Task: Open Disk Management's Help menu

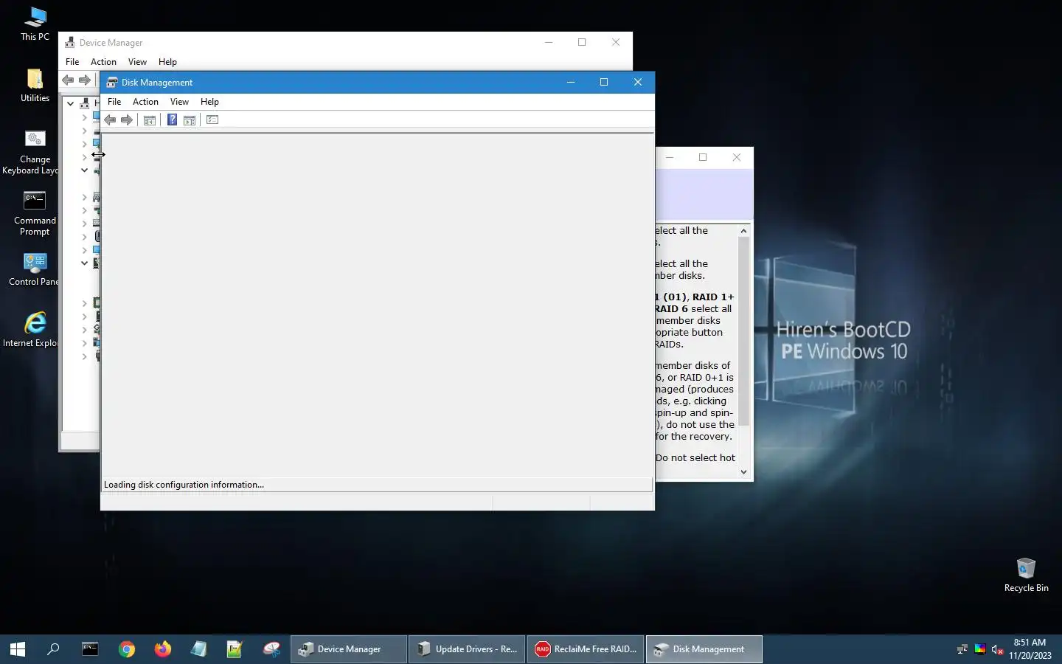Action: [209, 102]
